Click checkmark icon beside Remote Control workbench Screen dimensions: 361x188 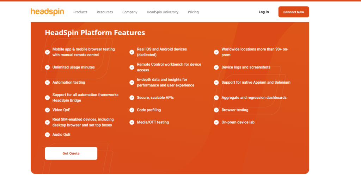[x=132, y=67]
